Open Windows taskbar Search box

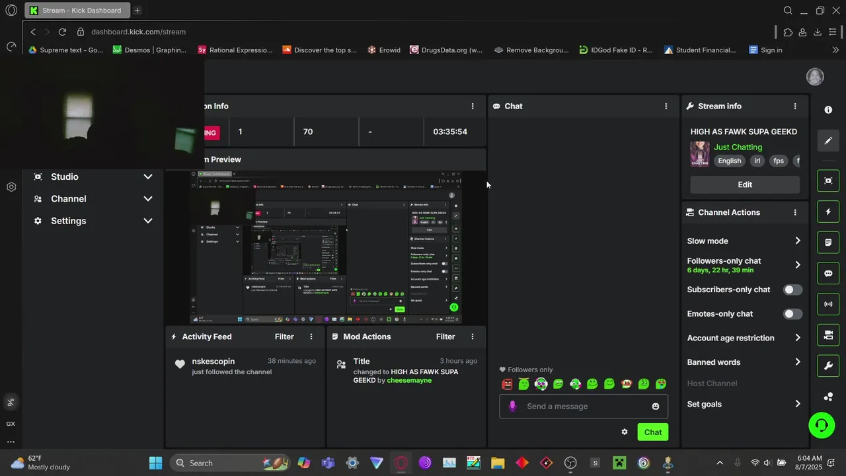point(229,463)
